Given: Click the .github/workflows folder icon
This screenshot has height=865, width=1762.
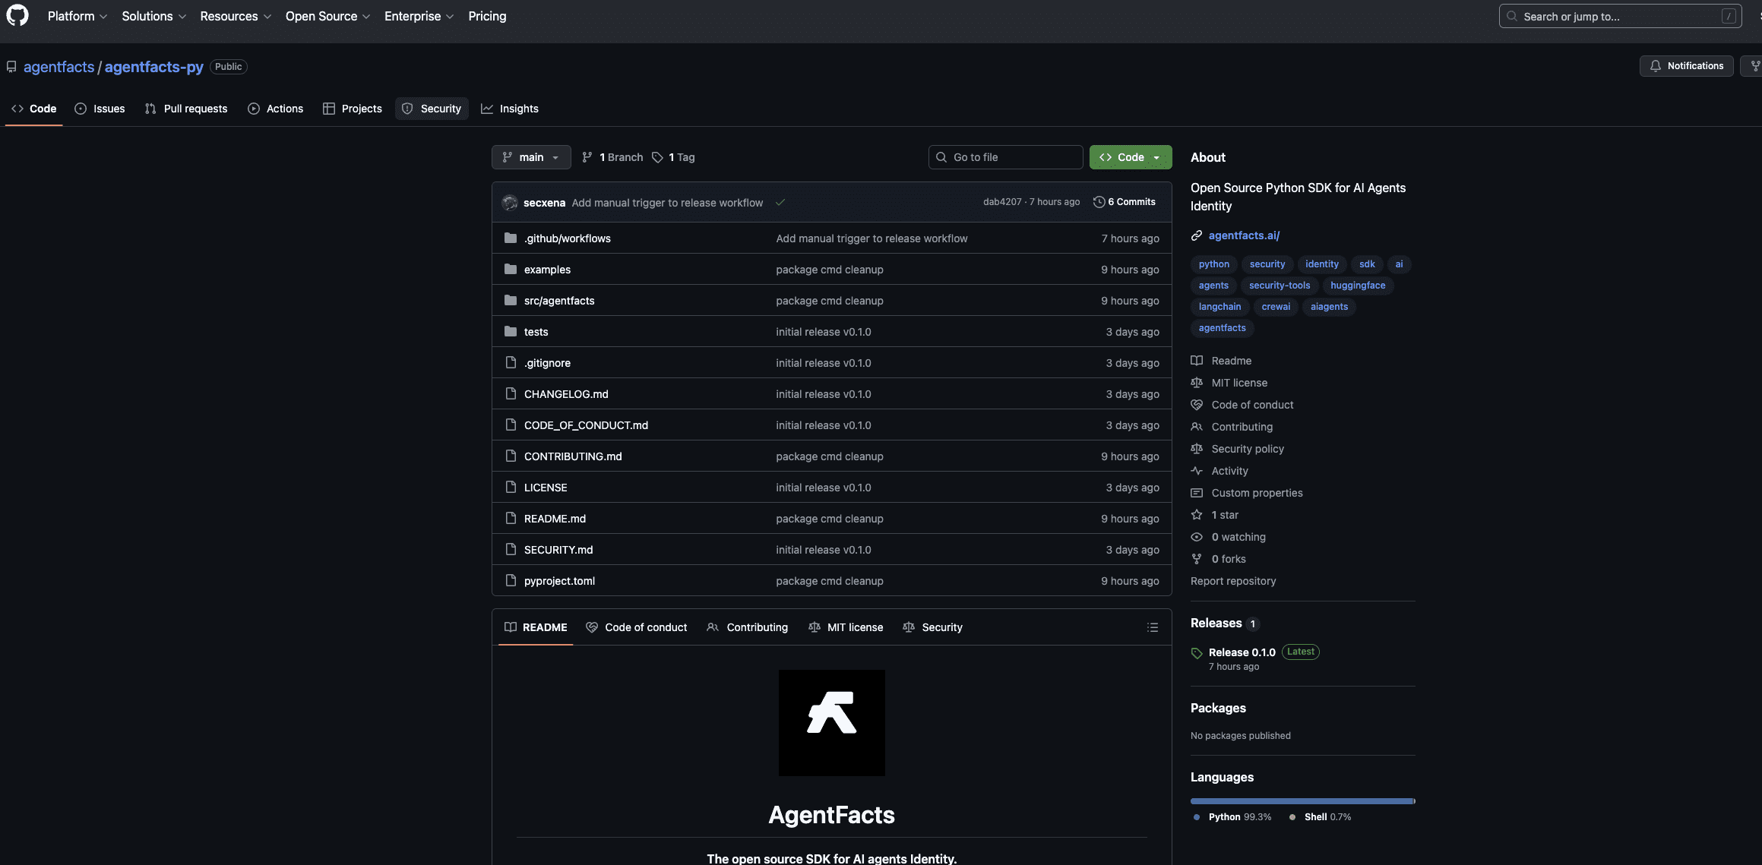Looking at the screenshot, I should 510,238.
